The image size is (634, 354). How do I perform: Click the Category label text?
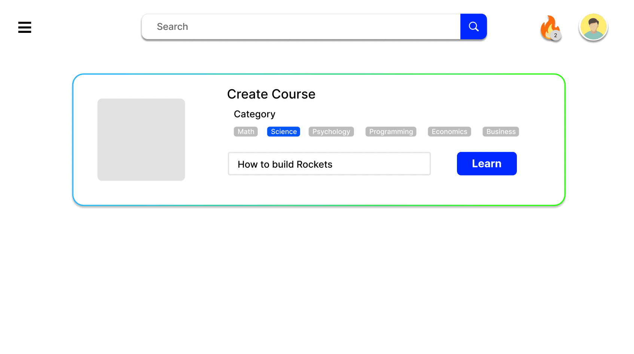(x=254, y=114)
